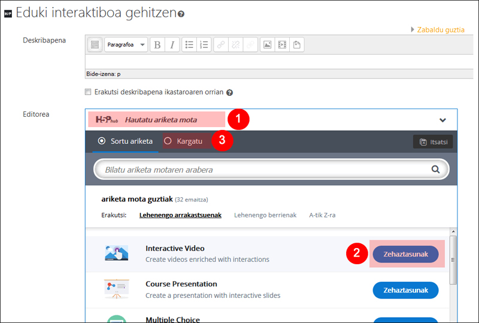This screenshot has height=323, width=479.
Task: Click the Itsatsi paste button
Action: tap(433, 142)
